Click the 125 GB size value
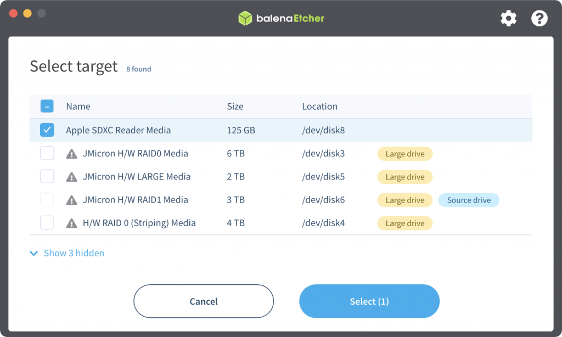 click(241, 130)
